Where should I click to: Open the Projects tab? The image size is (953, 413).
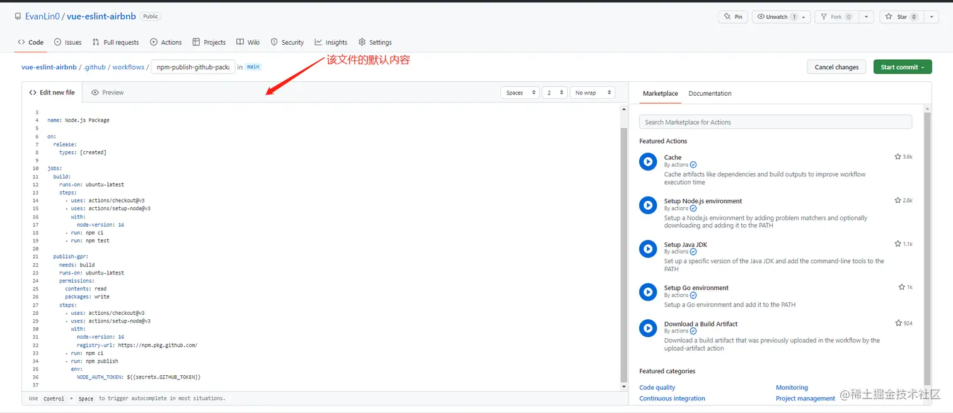209,42
